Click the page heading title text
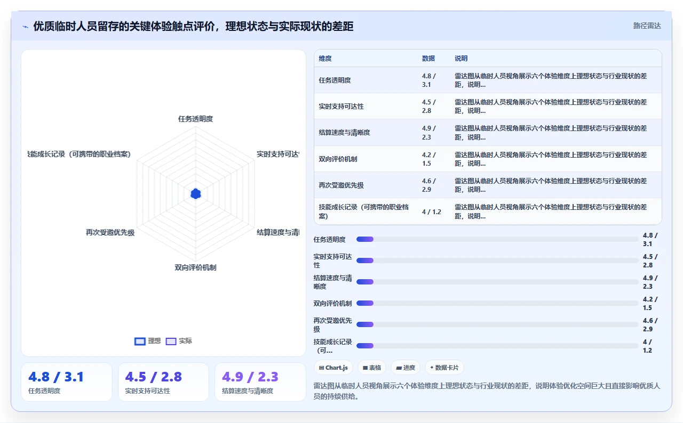 [x=193, y=26]
